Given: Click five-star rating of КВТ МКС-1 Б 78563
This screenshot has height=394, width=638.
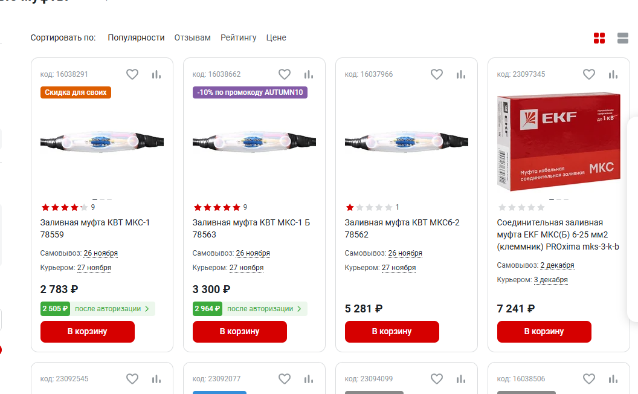Looking at the screenshot, I should coord(216,207).
